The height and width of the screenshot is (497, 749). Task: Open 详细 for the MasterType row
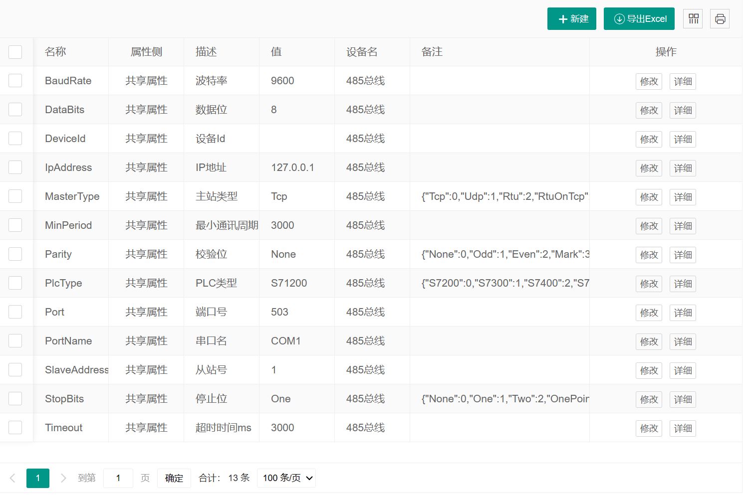click(683, 197)
